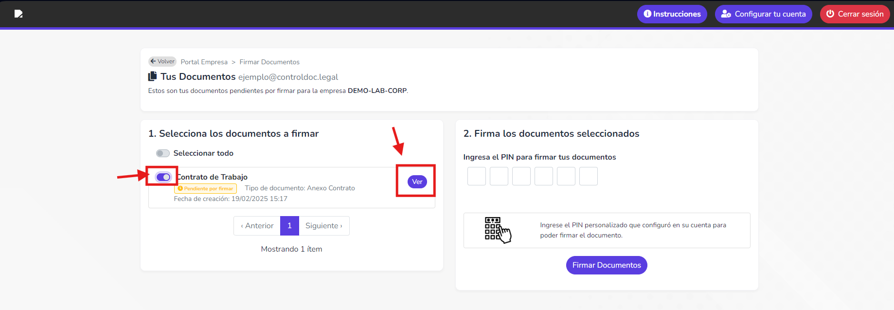
Task: Go to the Anterior page
Action: coord(257,226)
